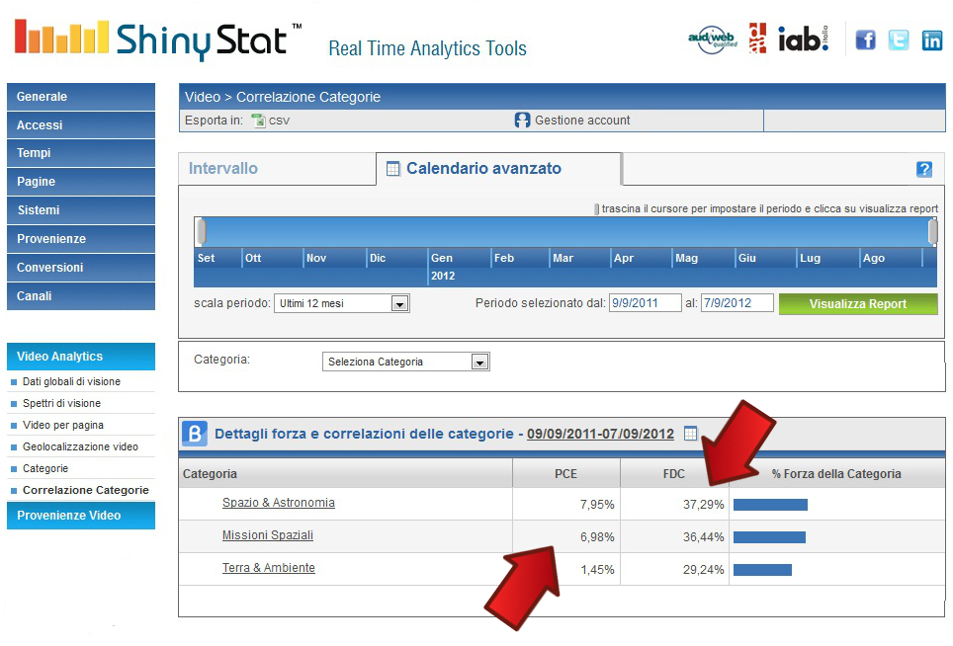Open the Audiweb qualified badge
Viewport: 953px width, 646px height.
pos(713,40)
